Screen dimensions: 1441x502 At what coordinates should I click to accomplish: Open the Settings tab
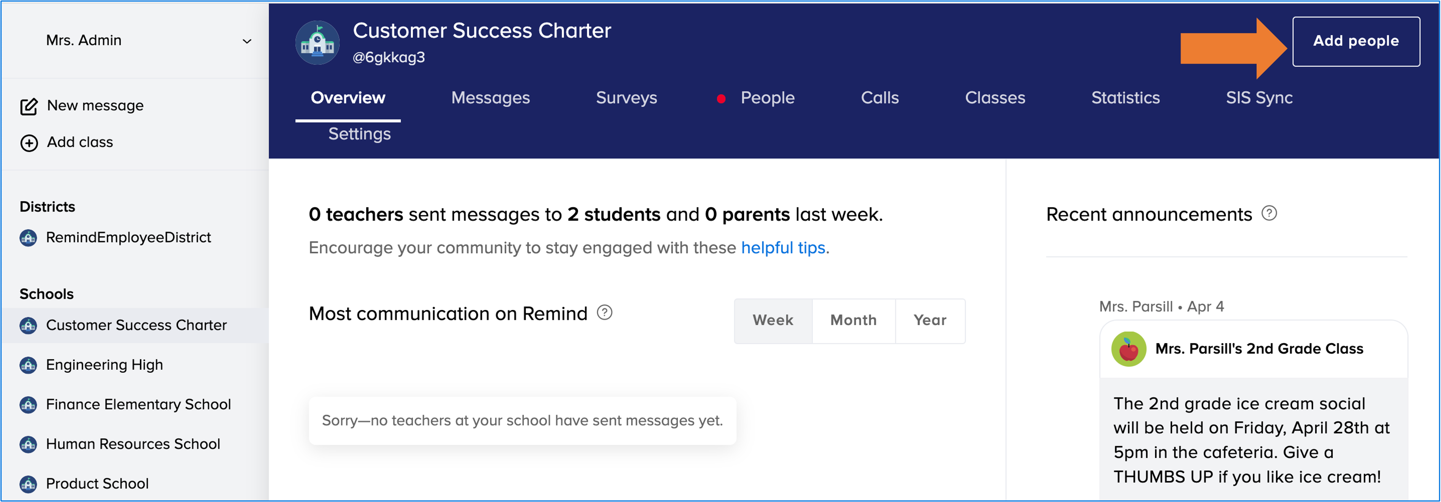(x=359, y=134)
